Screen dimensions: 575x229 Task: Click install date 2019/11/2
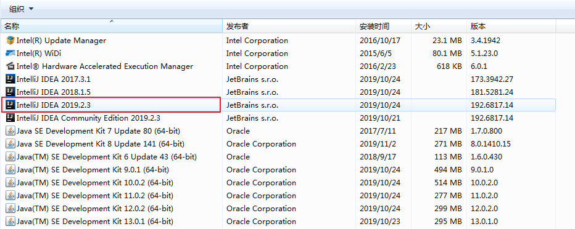378,144
